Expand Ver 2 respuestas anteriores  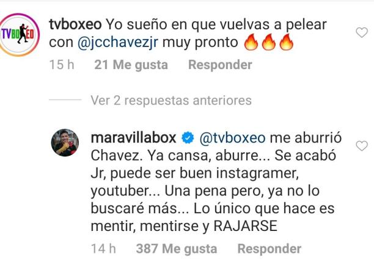click(171, 100)
